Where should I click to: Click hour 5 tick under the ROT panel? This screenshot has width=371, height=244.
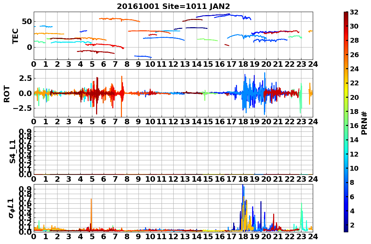92,121
